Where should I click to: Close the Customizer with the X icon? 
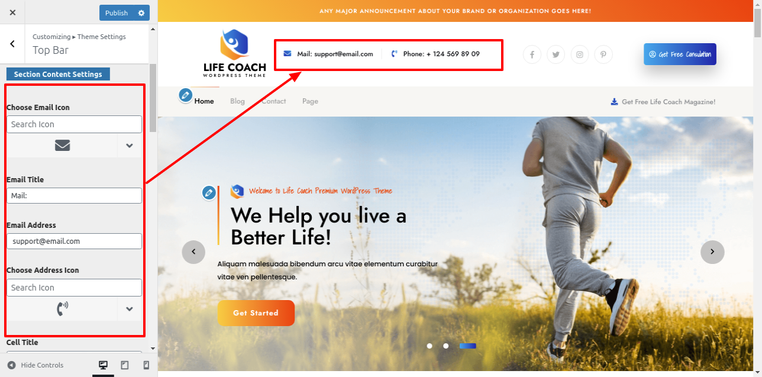12,12
